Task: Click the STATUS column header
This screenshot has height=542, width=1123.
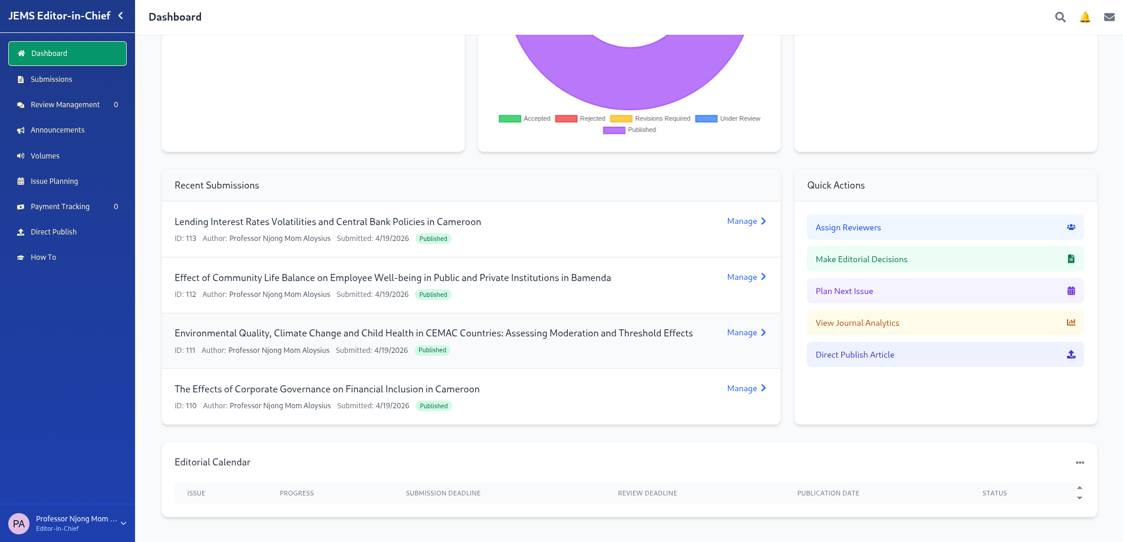Action: pyautogui.click(x=994, y=493)
